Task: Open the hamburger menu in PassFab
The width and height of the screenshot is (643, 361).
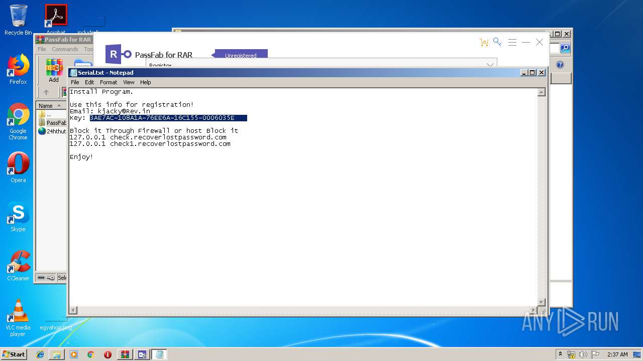Action: 512,43
